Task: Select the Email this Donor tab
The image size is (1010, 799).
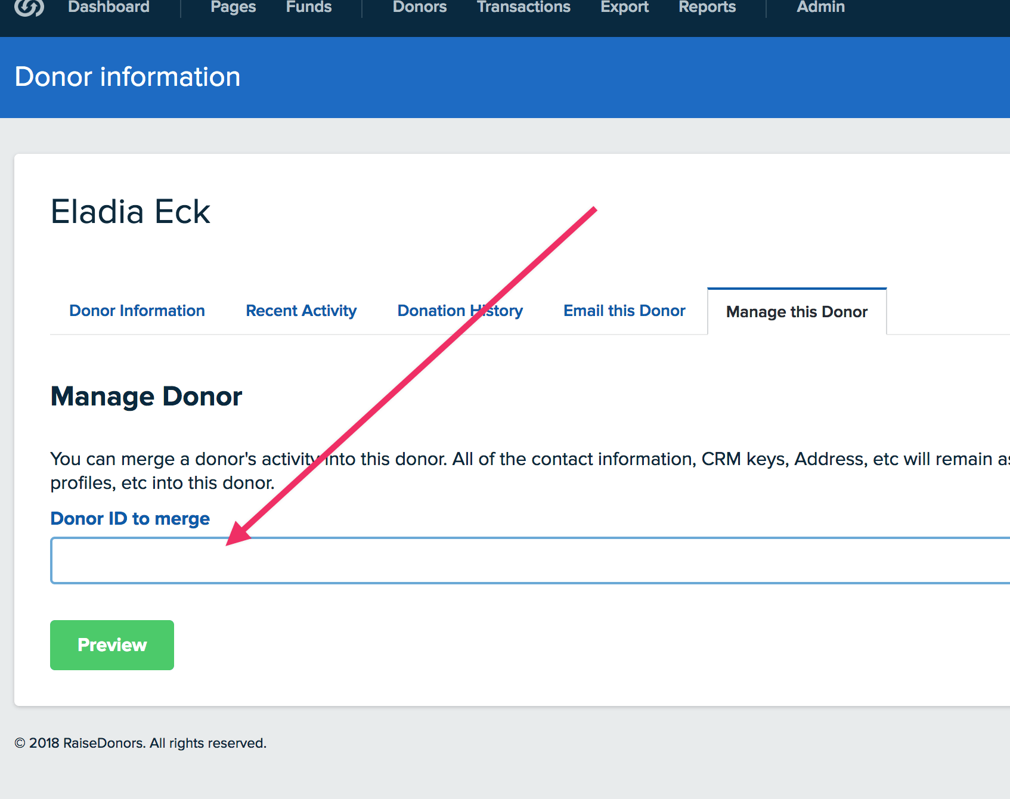Action: (624, 311)
